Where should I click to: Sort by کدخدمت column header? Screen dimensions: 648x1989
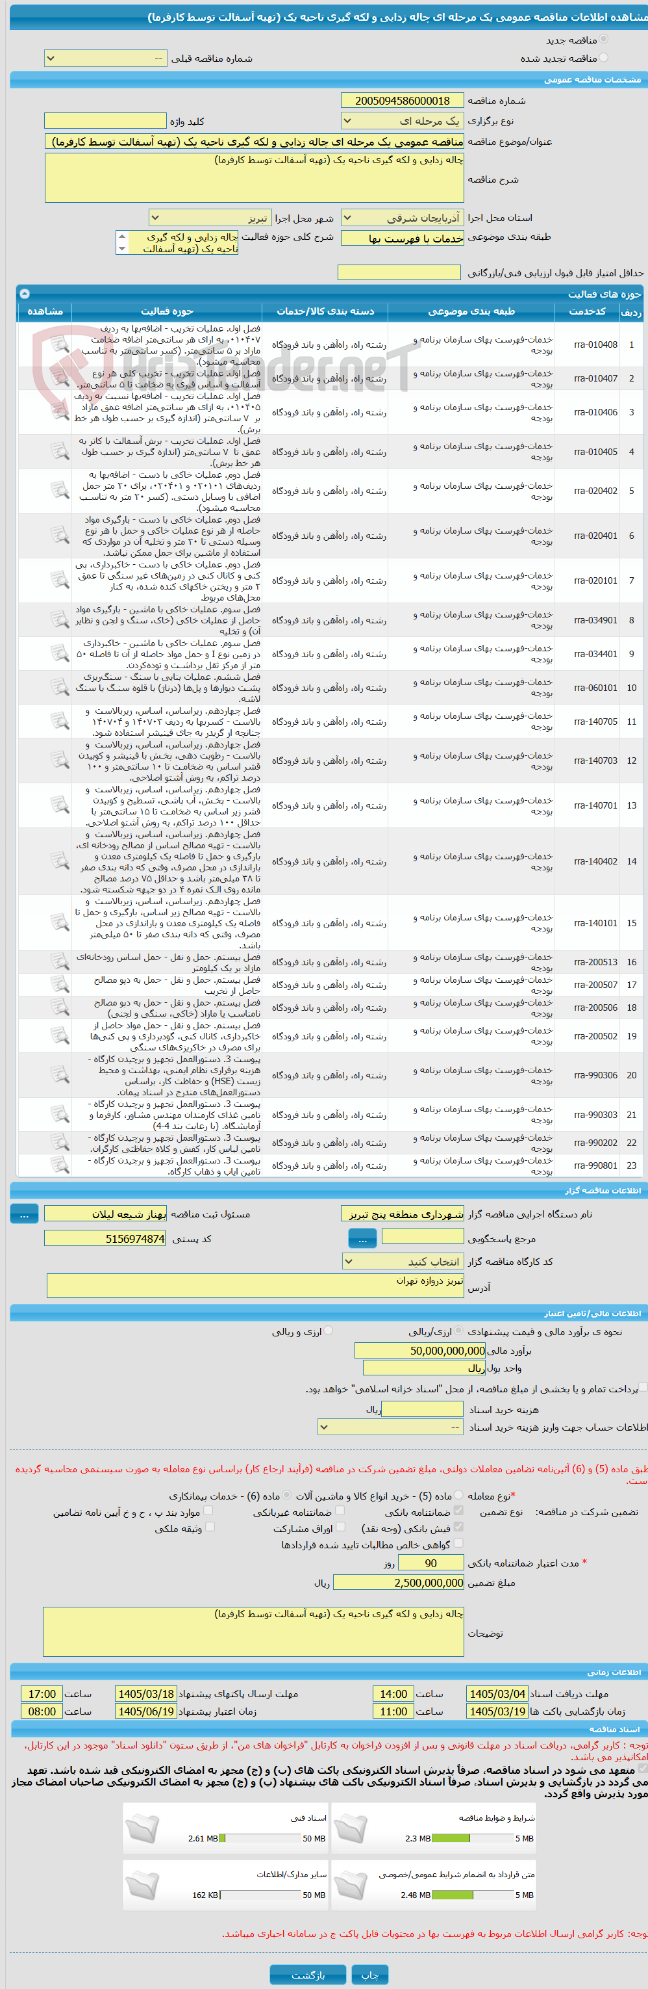click(x=587, y=311)
